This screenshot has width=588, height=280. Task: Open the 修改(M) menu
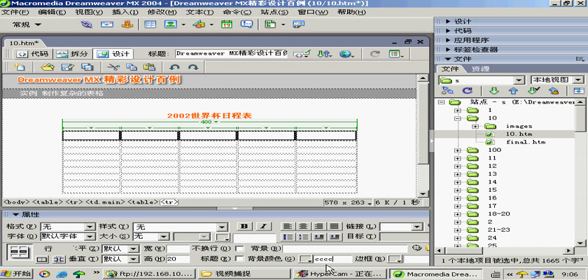[x=162, y=12]
